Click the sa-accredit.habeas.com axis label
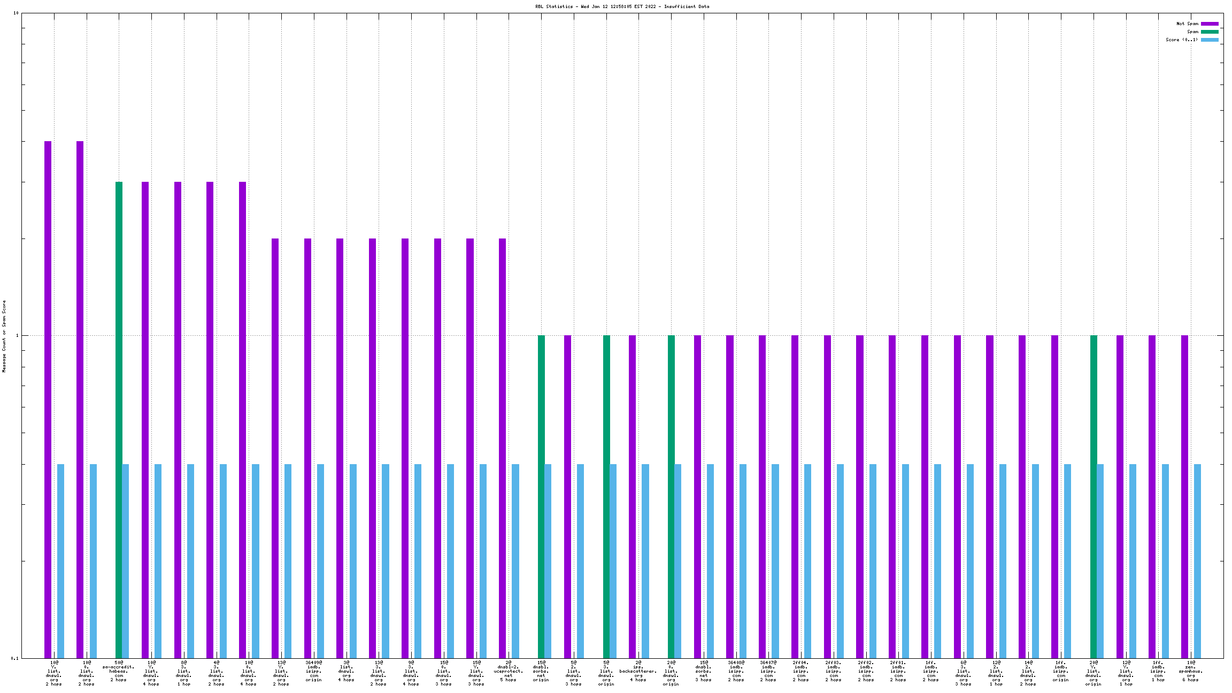Image resolution: width=1232 pixels, height=693 pixels. [x=119, y=671]
